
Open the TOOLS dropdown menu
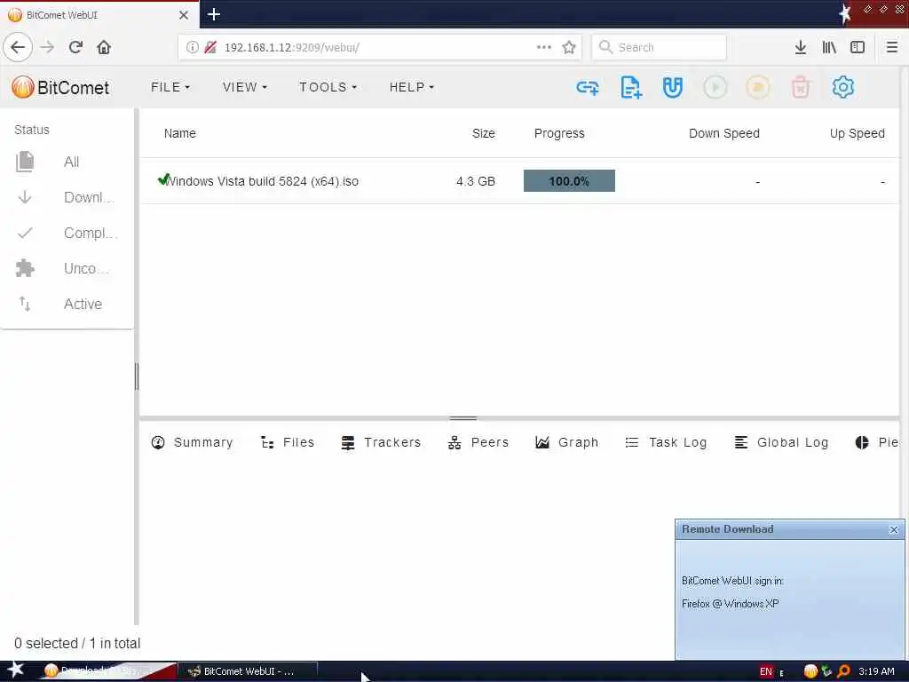click(x=328, y=87)
